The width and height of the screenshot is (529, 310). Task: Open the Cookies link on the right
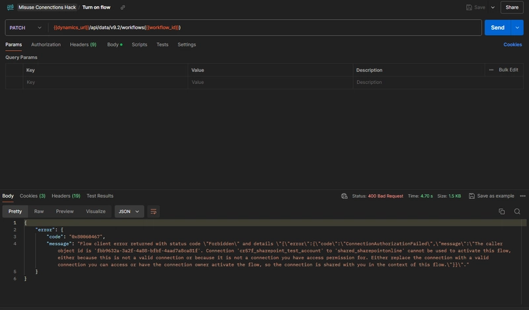pos(512,44)
